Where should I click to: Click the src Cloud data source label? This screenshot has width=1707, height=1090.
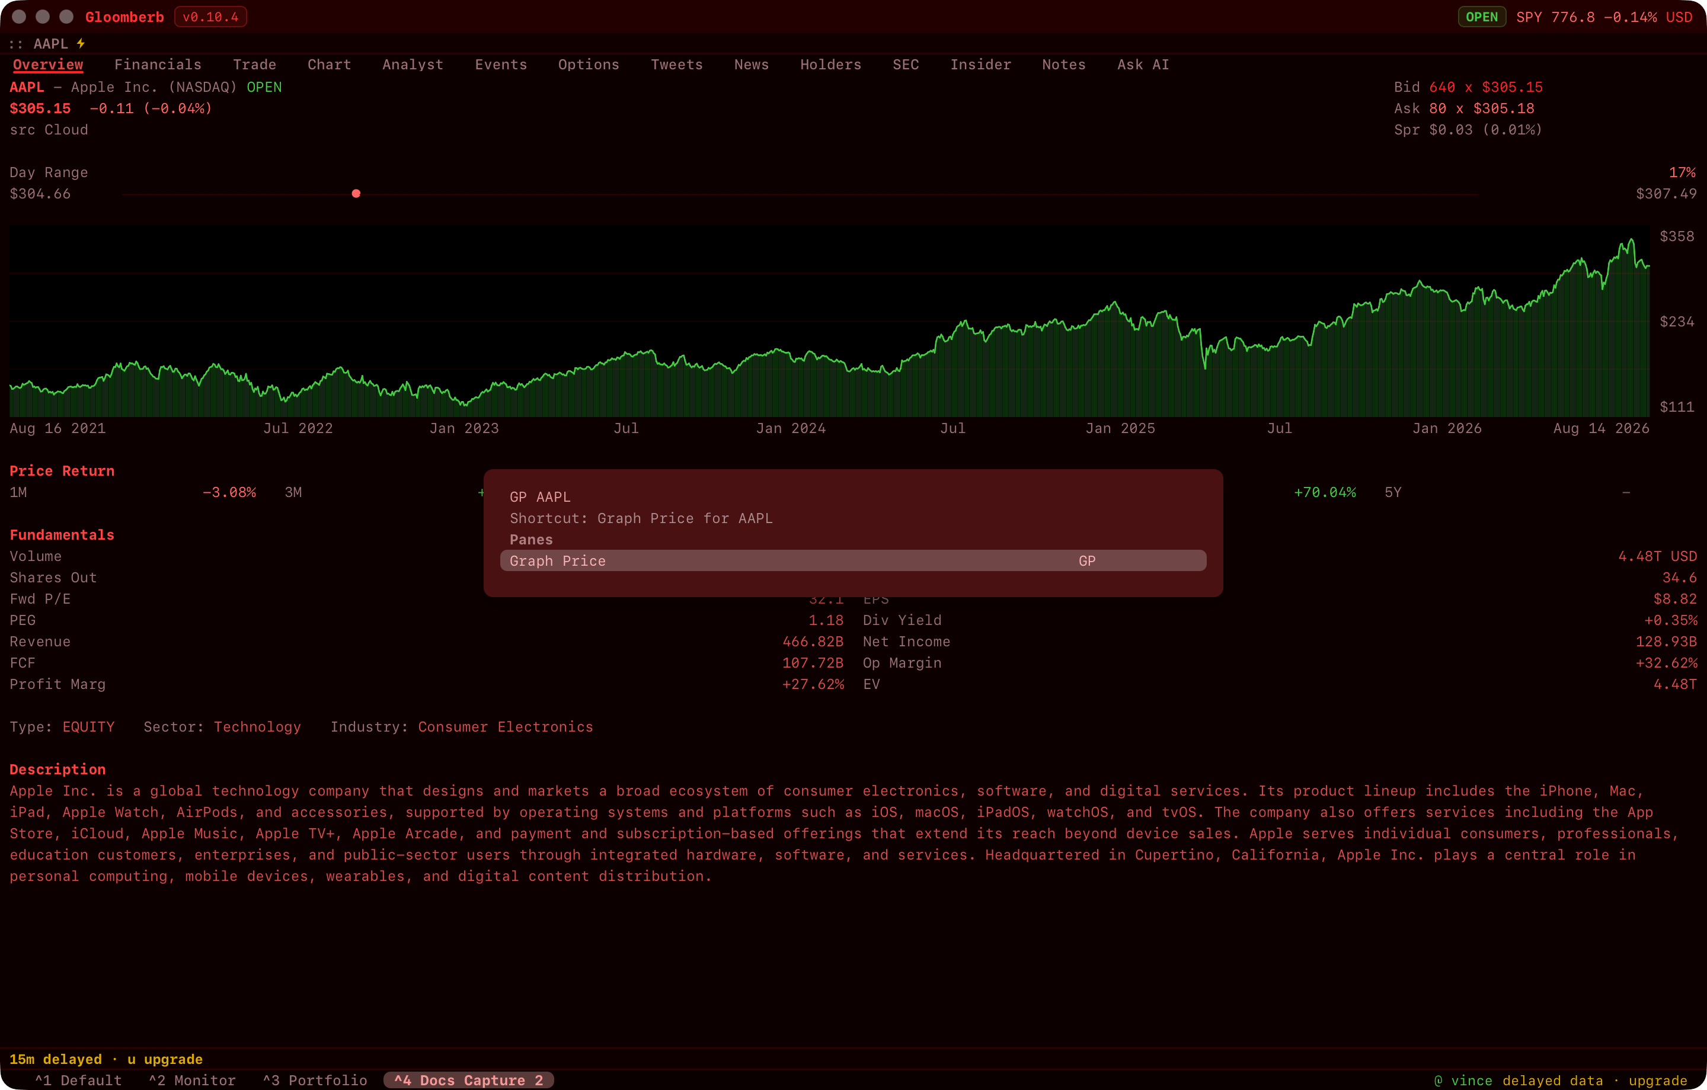point(49,129)
